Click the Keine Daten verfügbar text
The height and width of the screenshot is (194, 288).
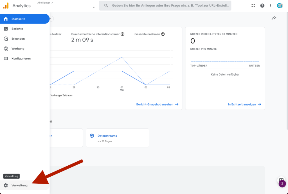point(225,74)
